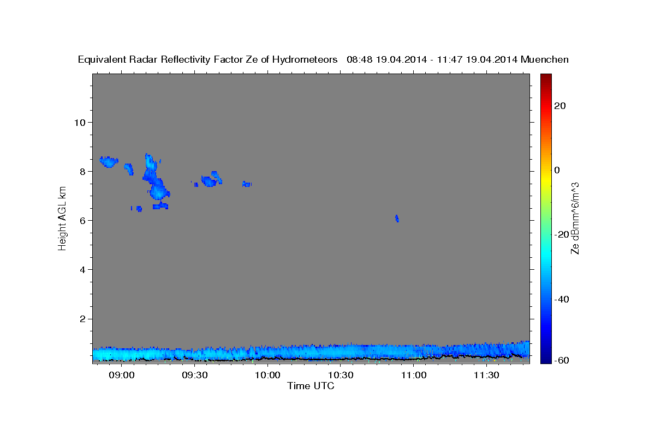The width and height of the screenshot is (655, 436).
Task: Click the colorbar value -20
Action: click(561, 234)
